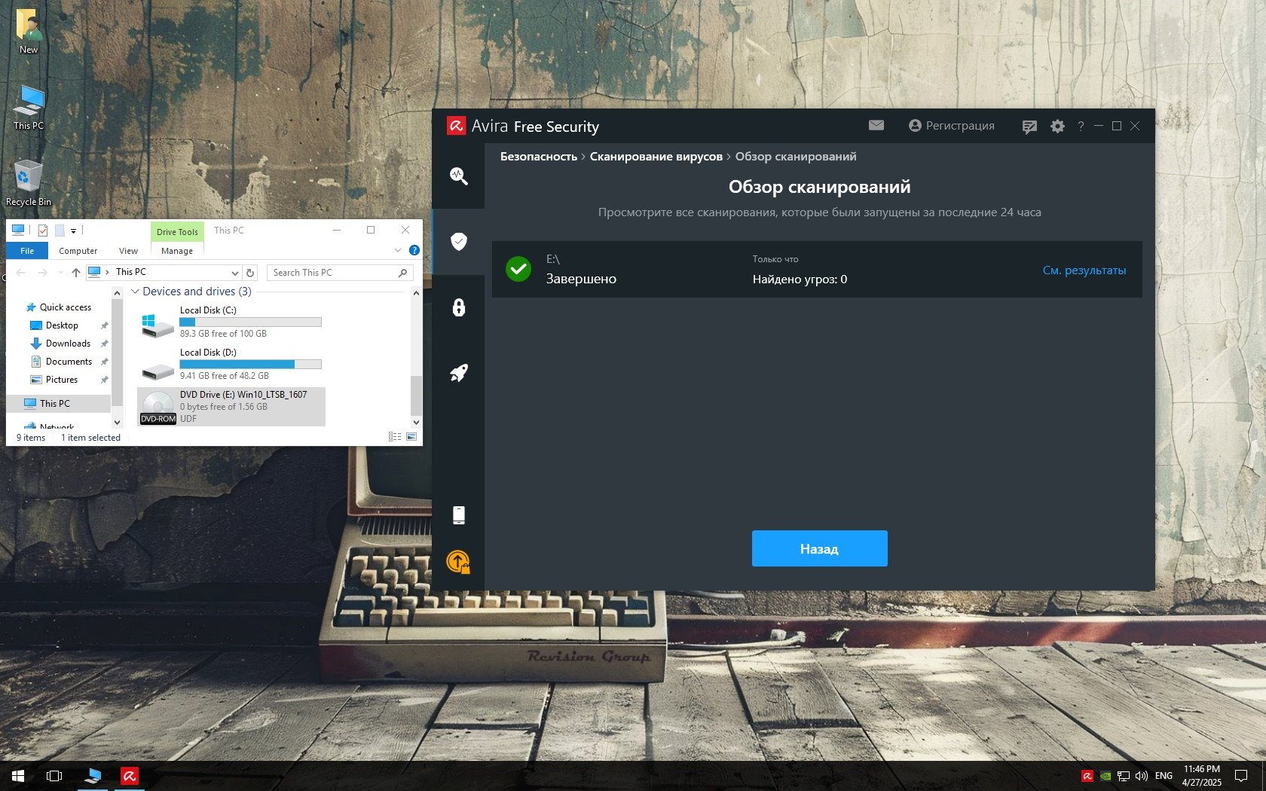Click the Обзор сканирований breadcrumb text
Image resolution: width=1266 pixels, height=791 pixels.
pyautogui.click(x=796, y=157)
